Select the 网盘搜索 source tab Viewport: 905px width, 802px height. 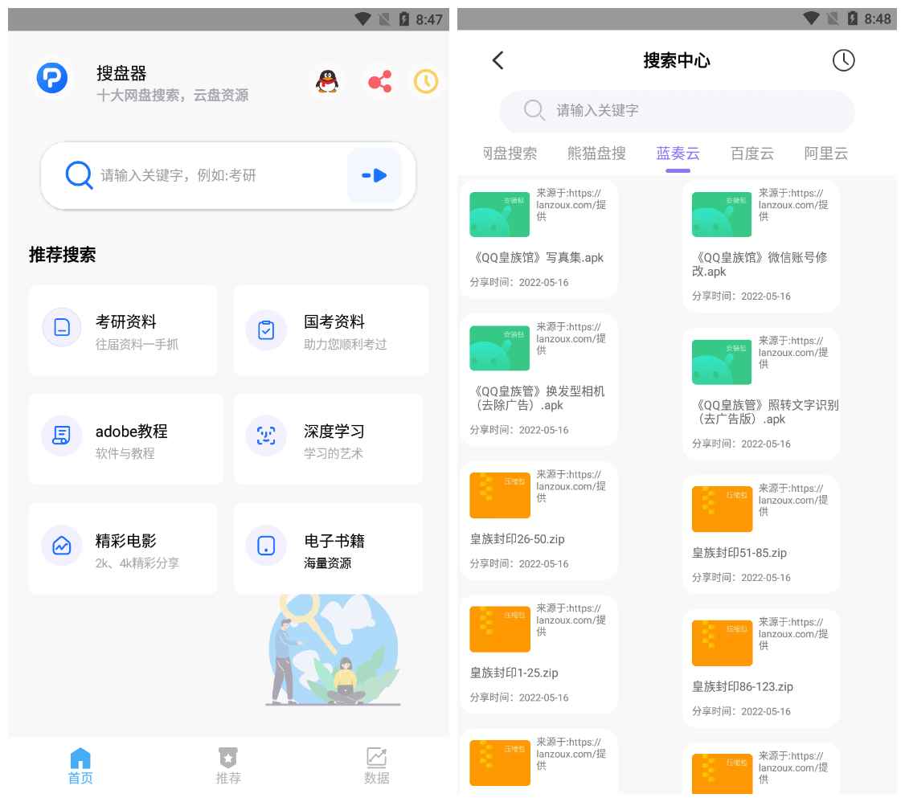510,153
